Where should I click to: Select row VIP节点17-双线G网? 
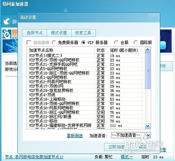coord(86,86)
